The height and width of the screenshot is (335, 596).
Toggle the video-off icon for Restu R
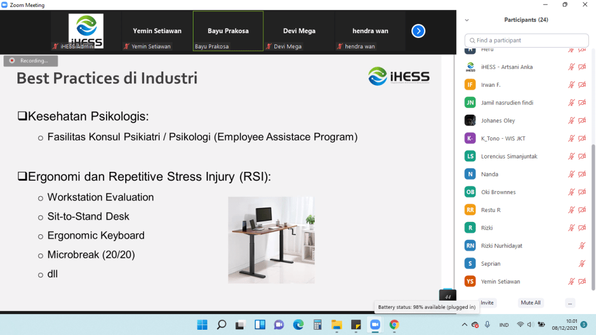click(x=581, y=210)
